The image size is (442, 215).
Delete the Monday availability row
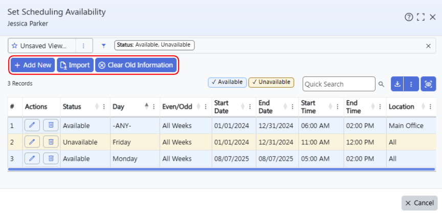[51, 158]
